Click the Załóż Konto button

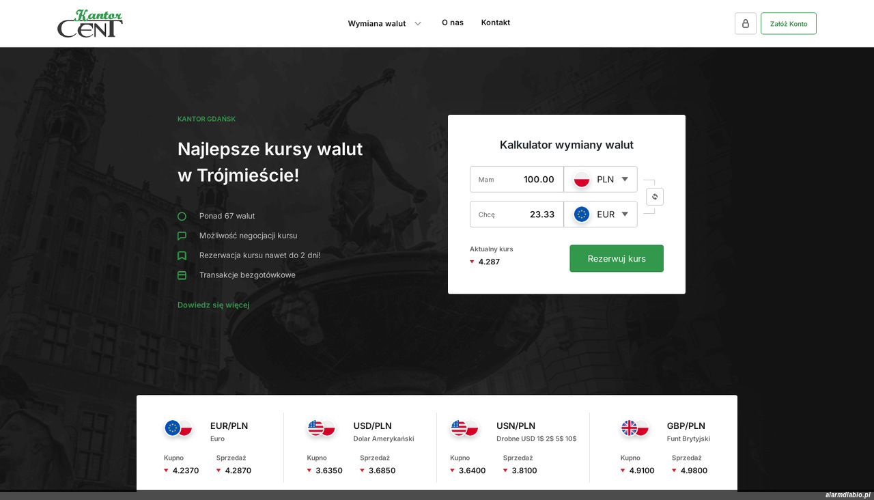[789, 23]
